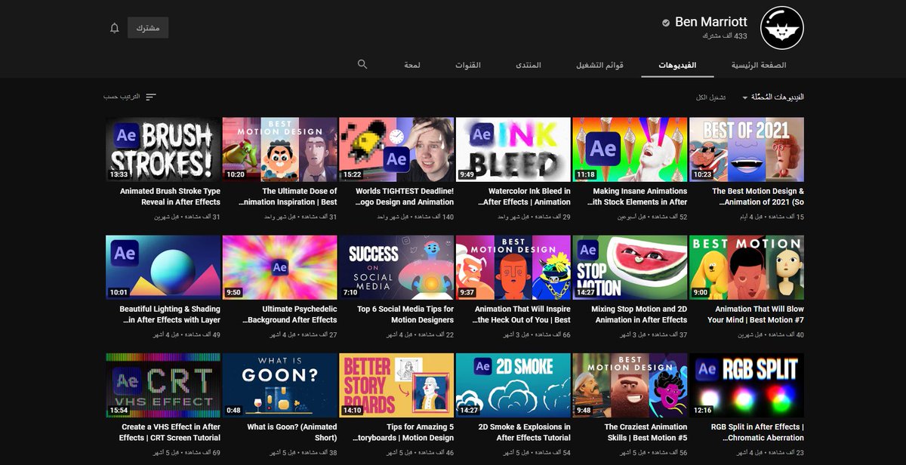
Task: Expand the uploaded videos dropdown arrow
Action: click(x=745, y=97)
